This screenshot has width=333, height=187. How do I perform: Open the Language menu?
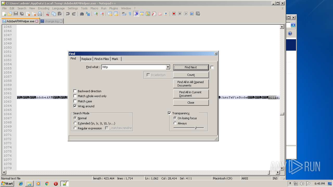58,8
